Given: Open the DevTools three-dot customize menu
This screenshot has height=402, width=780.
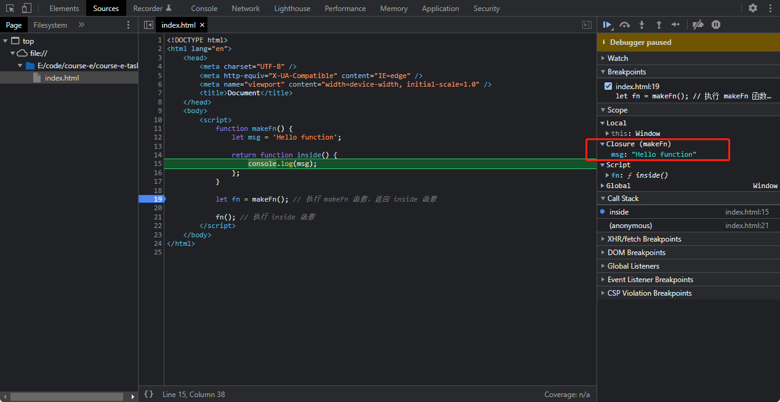Looking at the screenshot, I should point(770,8).
